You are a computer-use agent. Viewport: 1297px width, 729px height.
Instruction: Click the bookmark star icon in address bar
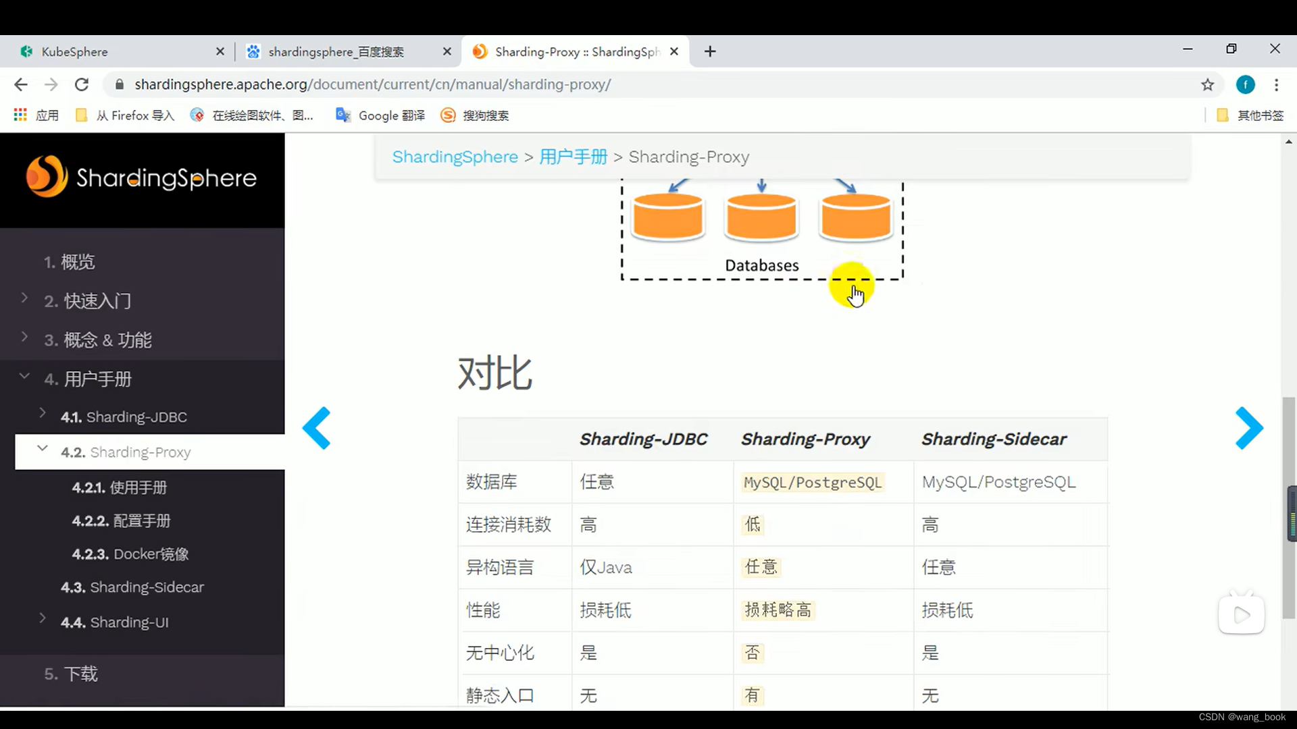[x=1208, y=84]
